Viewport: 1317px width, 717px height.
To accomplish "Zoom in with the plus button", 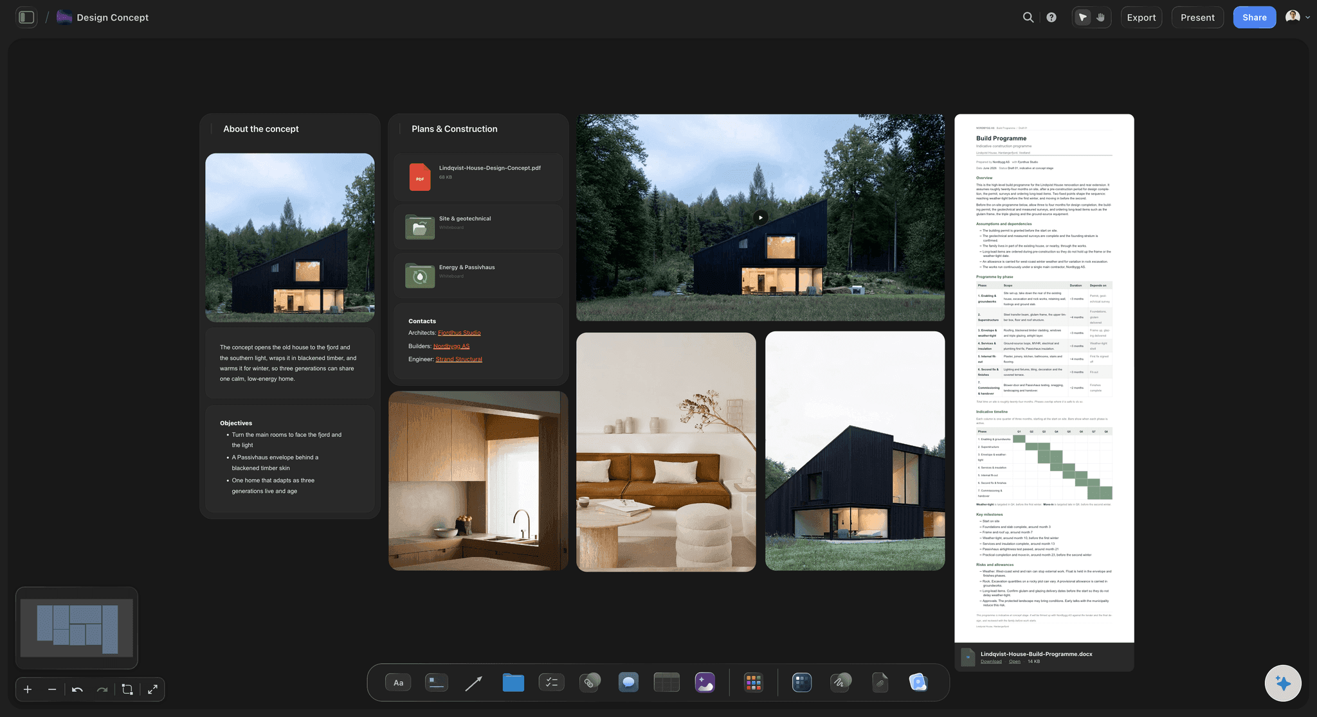I will [28, 689].
